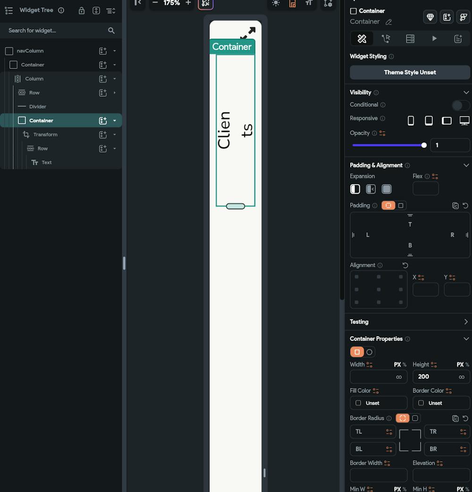Collapse left panel arrow icon
The image size is (472, 492).
138,3
